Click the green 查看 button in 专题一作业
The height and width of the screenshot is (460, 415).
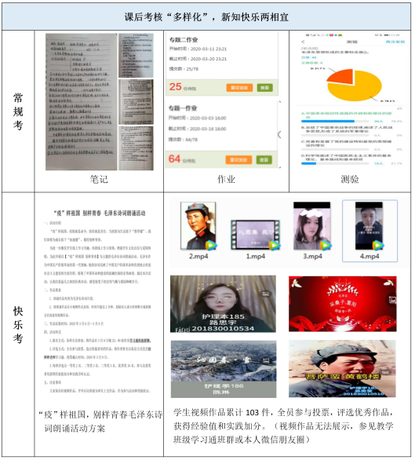click(264, 160)
